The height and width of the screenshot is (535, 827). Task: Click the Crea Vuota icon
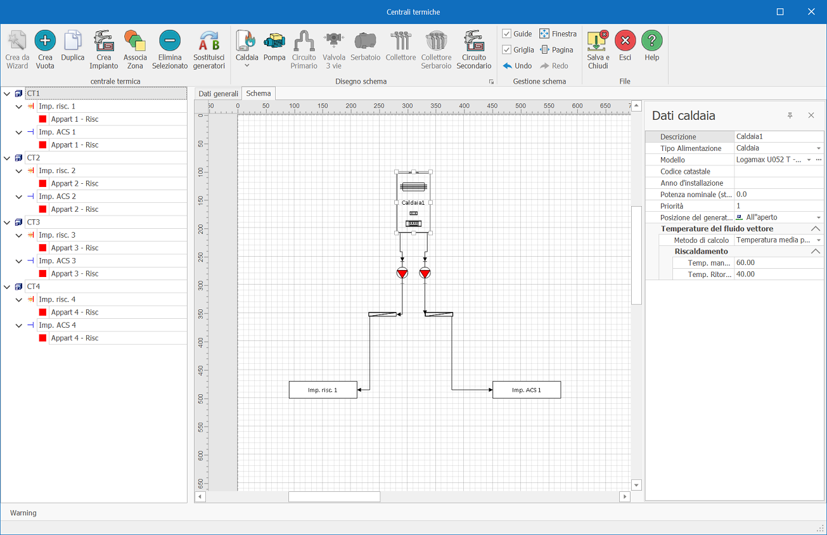pos(45,41)
